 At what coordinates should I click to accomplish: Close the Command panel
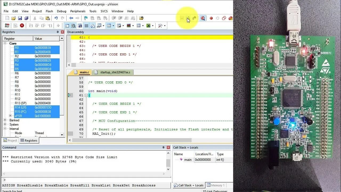point(168,147)
